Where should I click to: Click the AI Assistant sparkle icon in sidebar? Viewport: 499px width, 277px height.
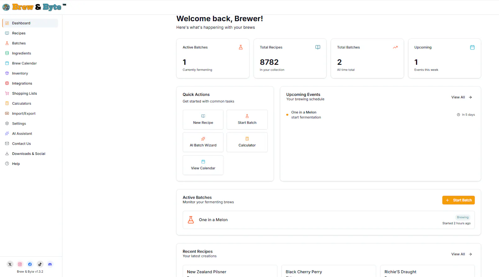[x=7, y=133]
